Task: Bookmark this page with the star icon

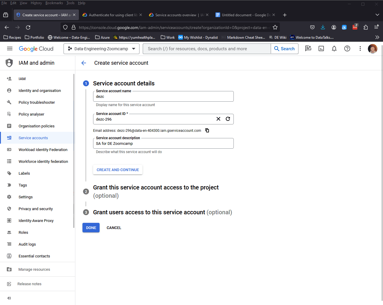Action: 275,27
